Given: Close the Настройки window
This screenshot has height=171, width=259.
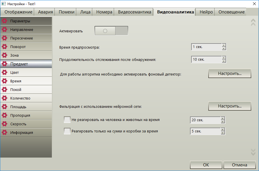Looking at the screenshot, I should click(x=254, y=4).
